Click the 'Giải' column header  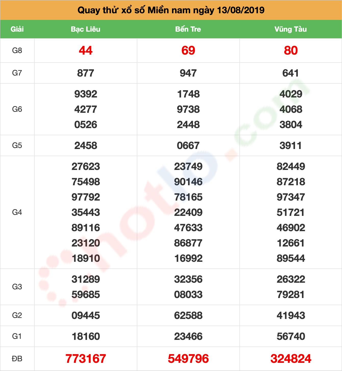point(17,29)
